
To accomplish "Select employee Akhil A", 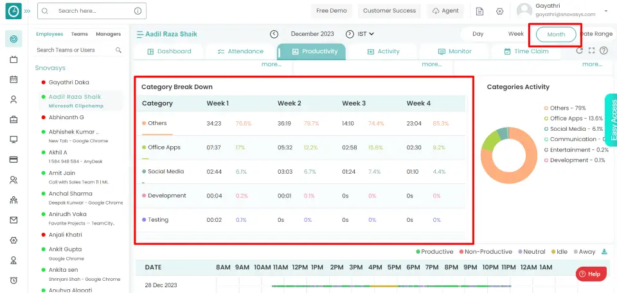I will tap(58, 153).
